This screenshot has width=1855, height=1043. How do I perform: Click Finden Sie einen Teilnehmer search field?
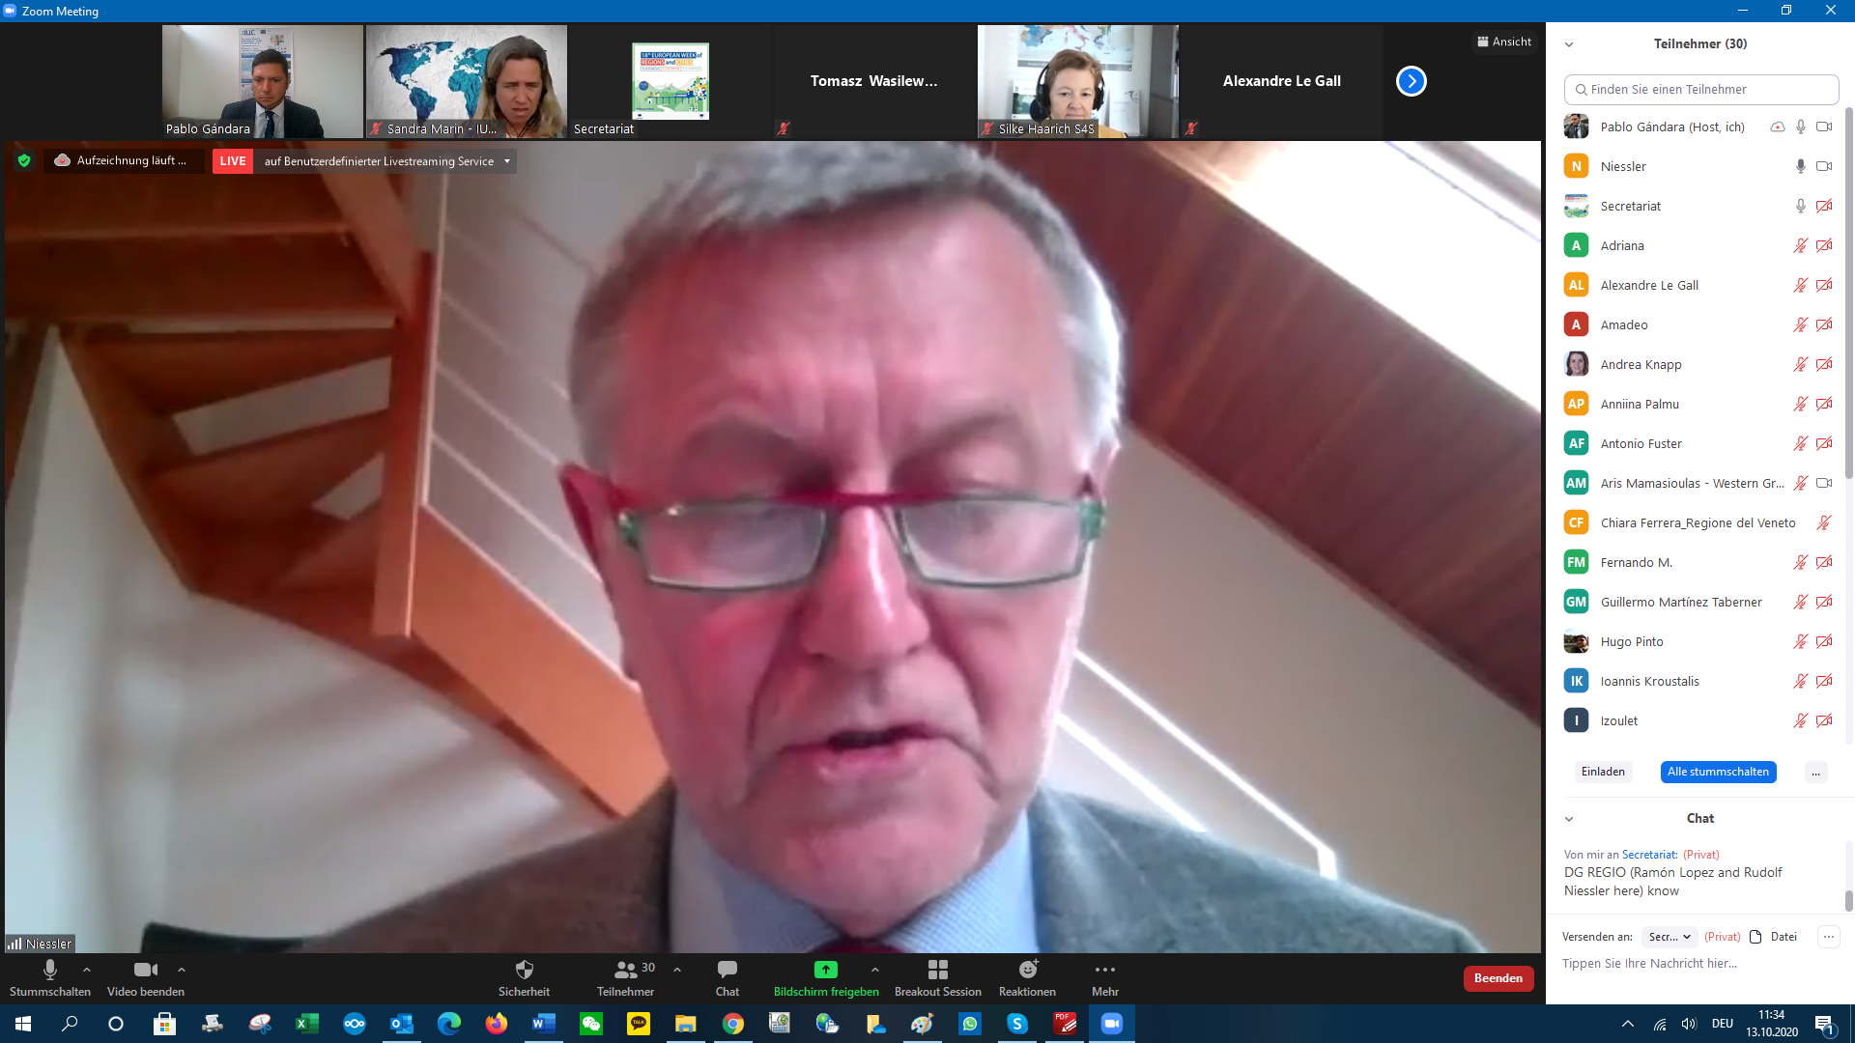tap(1700, 89)
